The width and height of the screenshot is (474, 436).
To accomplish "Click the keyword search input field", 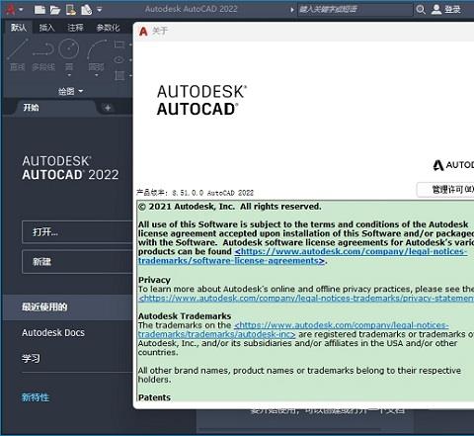I will coord(355,9).
